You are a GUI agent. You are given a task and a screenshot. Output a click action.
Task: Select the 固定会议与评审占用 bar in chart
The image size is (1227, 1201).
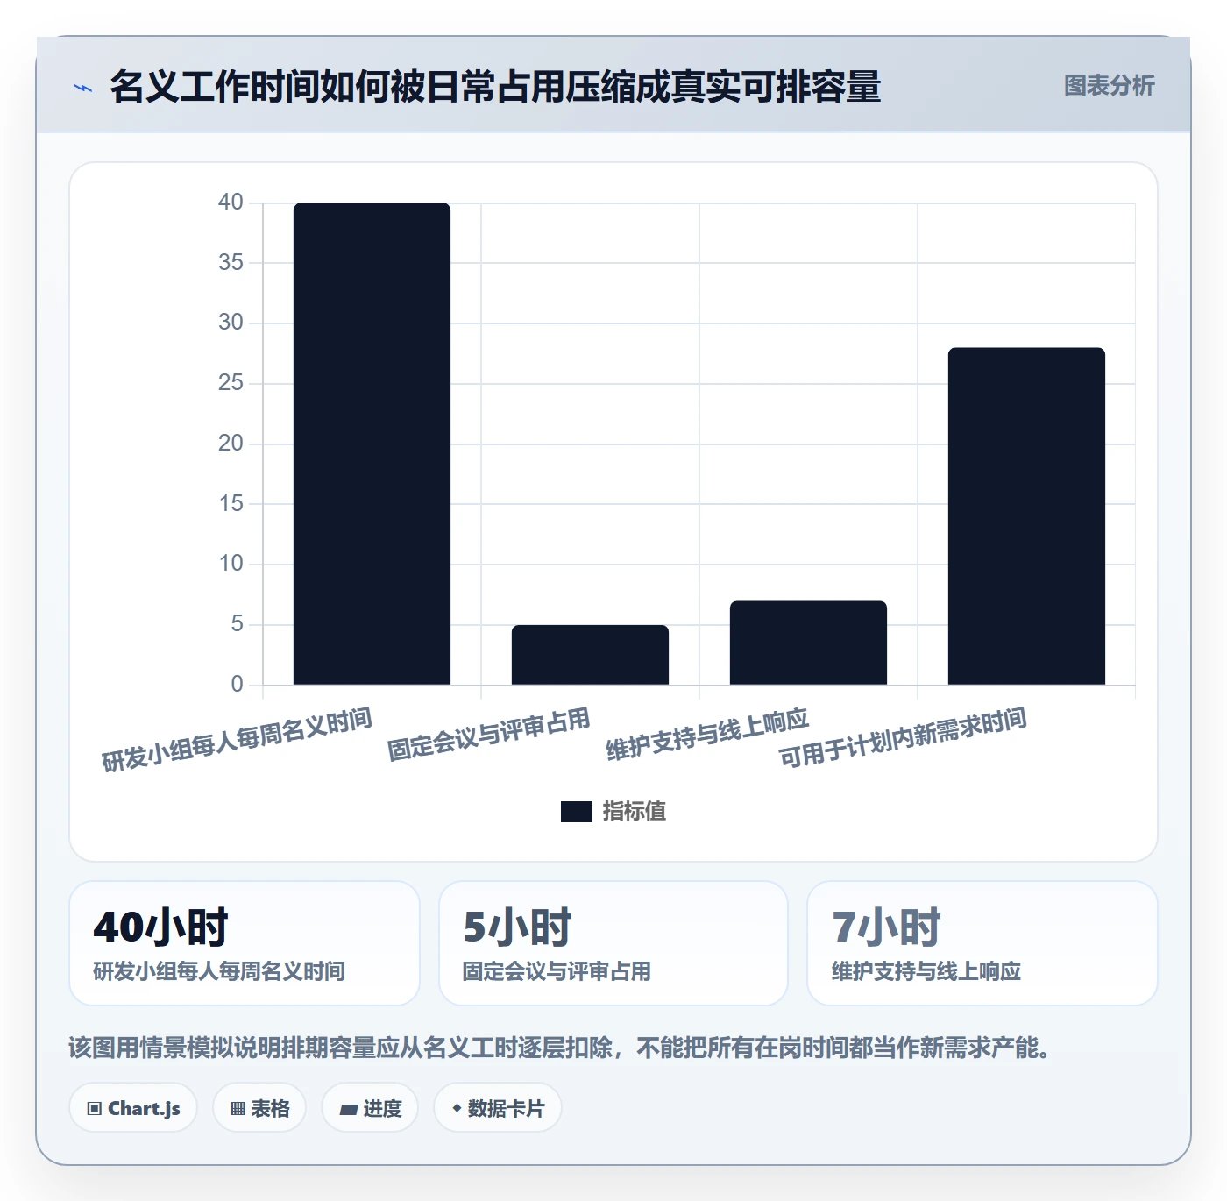[x=590, y=655]
